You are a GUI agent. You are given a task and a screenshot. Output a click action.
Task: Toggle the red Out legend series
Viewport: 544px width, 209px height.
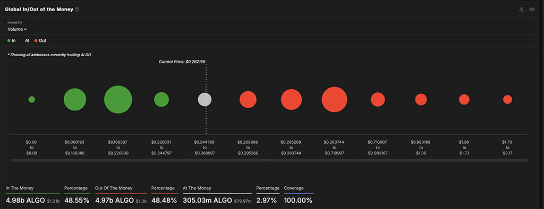coord(40,40)
